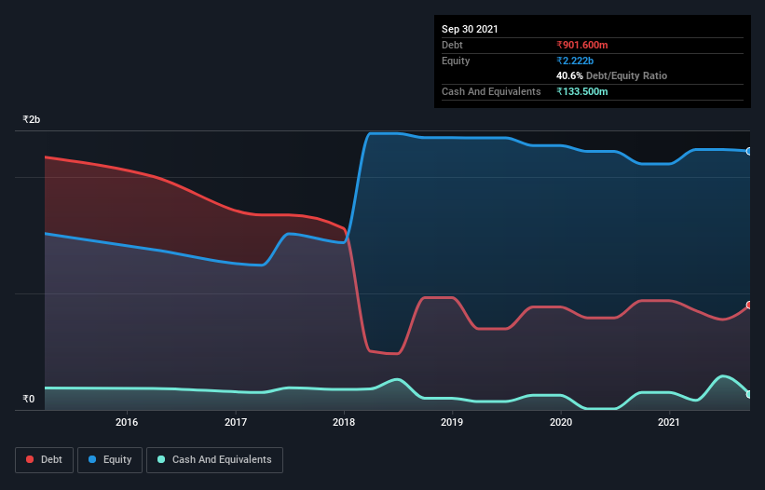This screenshot has width=765, height=490.
Task: Click Cash And Equivalents label in tooltip
Action: pos(491,91)
